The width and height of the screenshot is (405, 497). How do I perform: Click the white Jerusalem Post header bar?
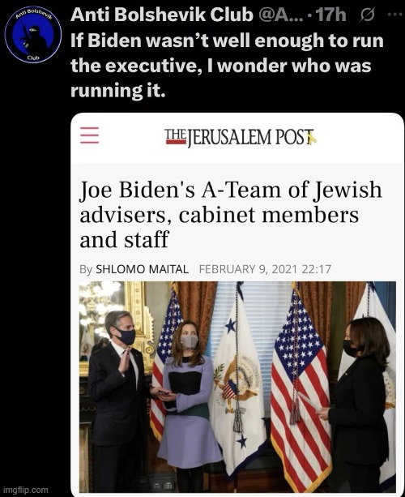[x=237, y=138]
